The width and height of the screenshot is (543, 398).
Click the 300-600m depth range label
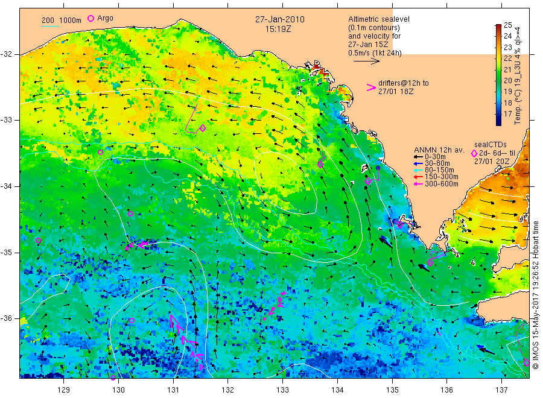pos(442,184)
